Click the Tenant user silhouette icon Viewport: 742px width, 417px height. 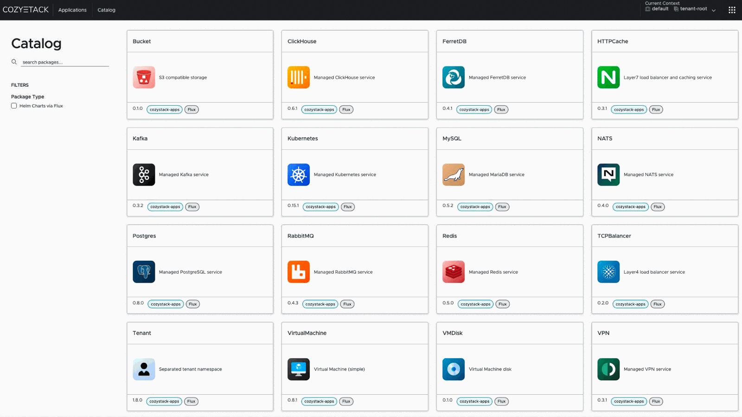click(144, 369)
